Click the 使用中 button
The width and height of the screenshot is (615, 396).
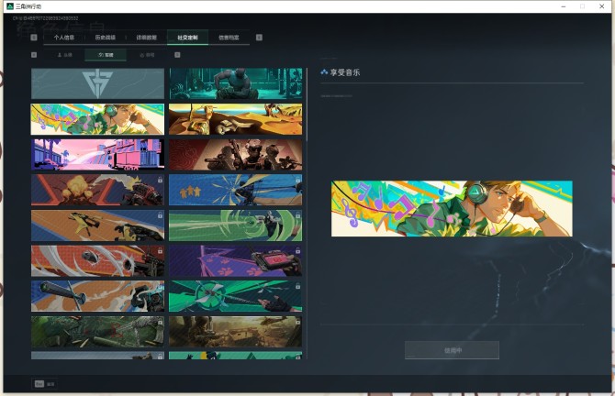[452, 350]
